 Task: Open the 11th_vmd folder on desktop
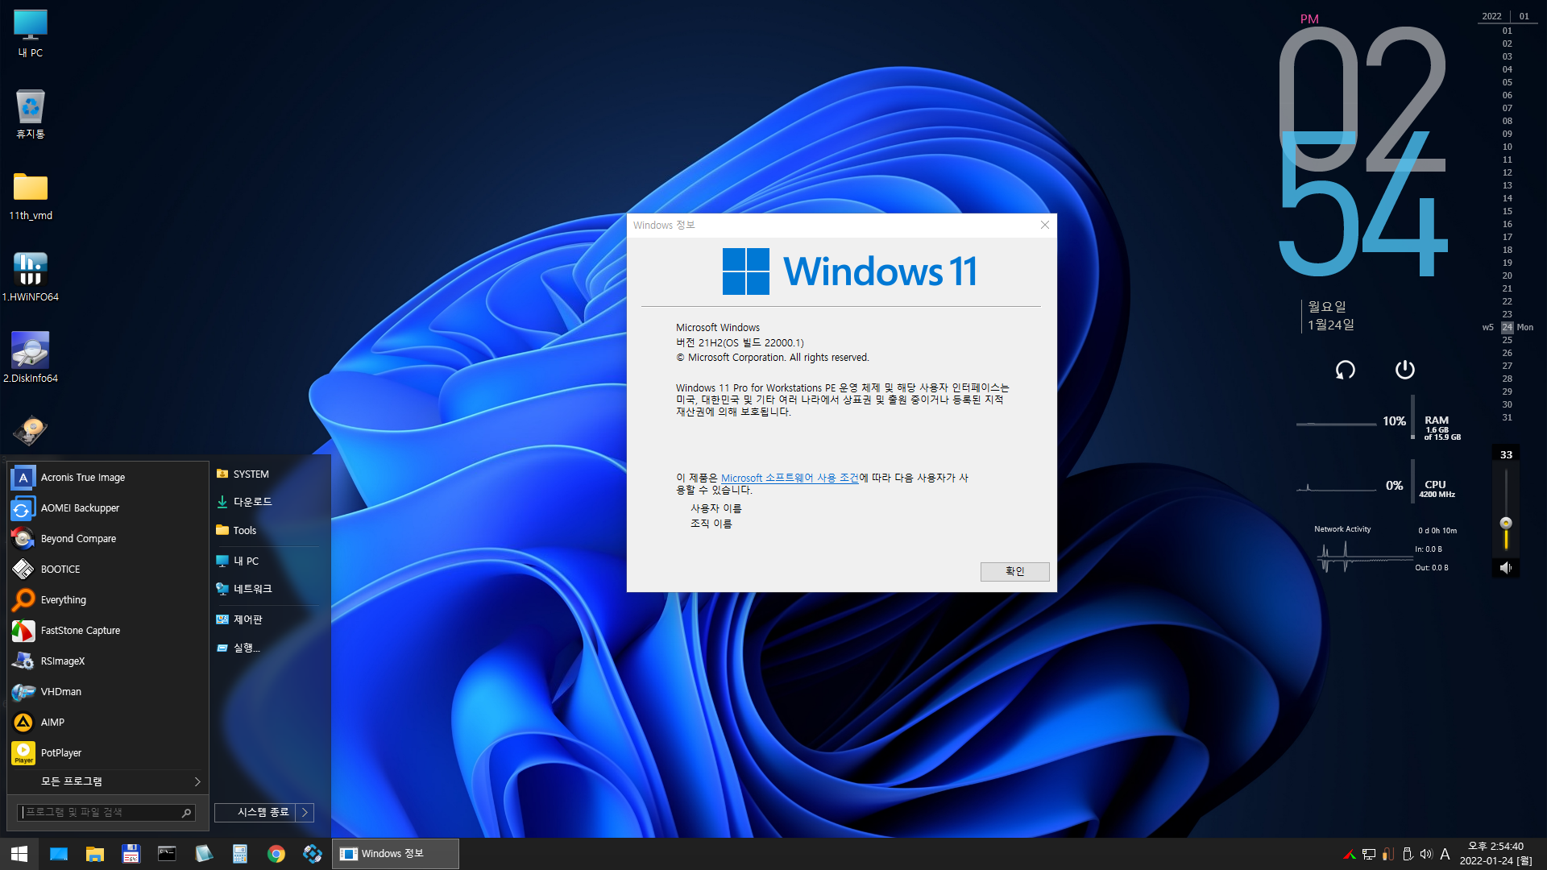coord(31,197)
